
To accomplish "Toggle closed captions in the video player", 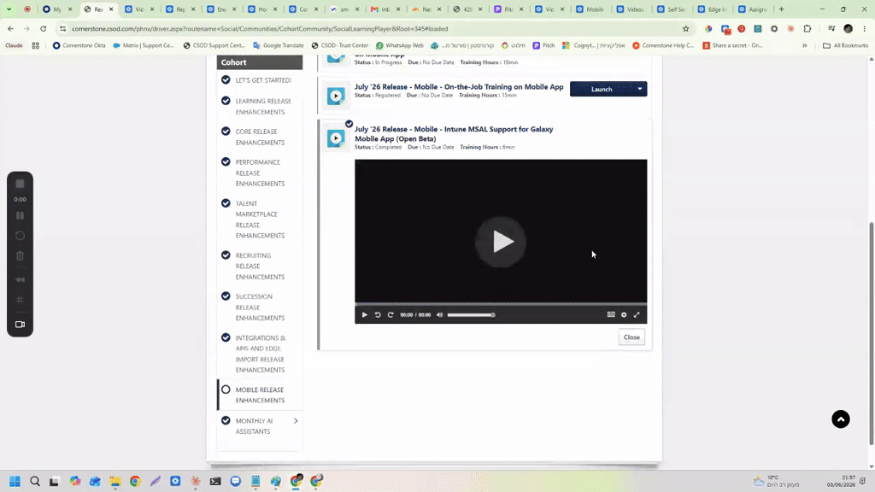I will pos(611,314).
